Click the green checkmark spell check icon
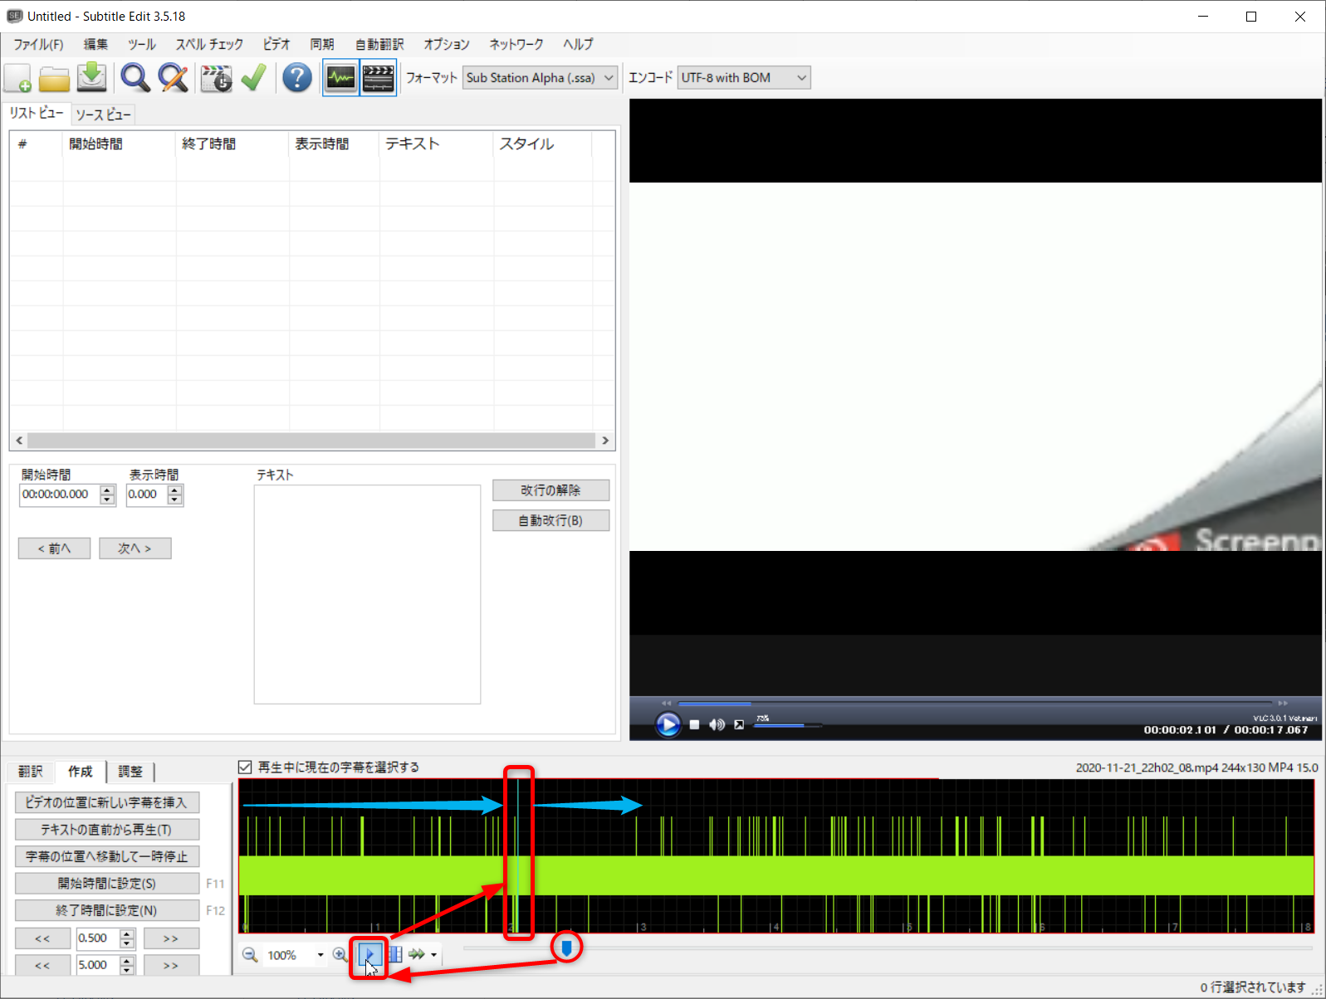The width and height of the screenshot is (1326, 999). pyautogui.click(x=253, y=78)
